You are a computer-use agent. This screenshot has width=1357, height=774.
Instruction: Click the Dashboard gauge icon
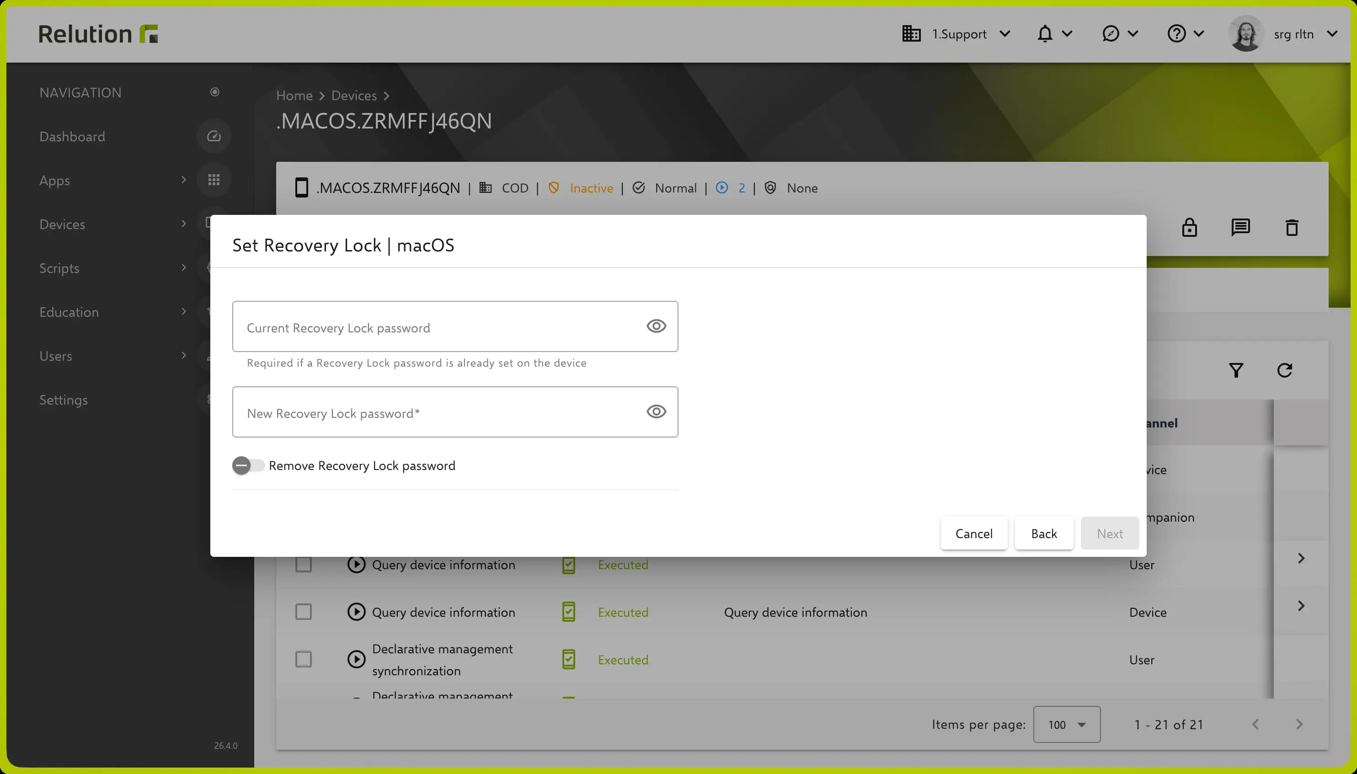click(x=214, y=137)
